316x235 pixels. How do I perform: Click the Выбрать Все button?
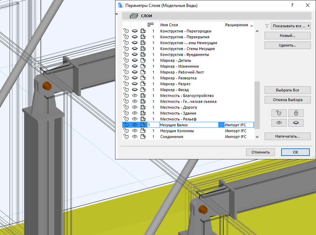pyautogui.click(x=287, y=90)
